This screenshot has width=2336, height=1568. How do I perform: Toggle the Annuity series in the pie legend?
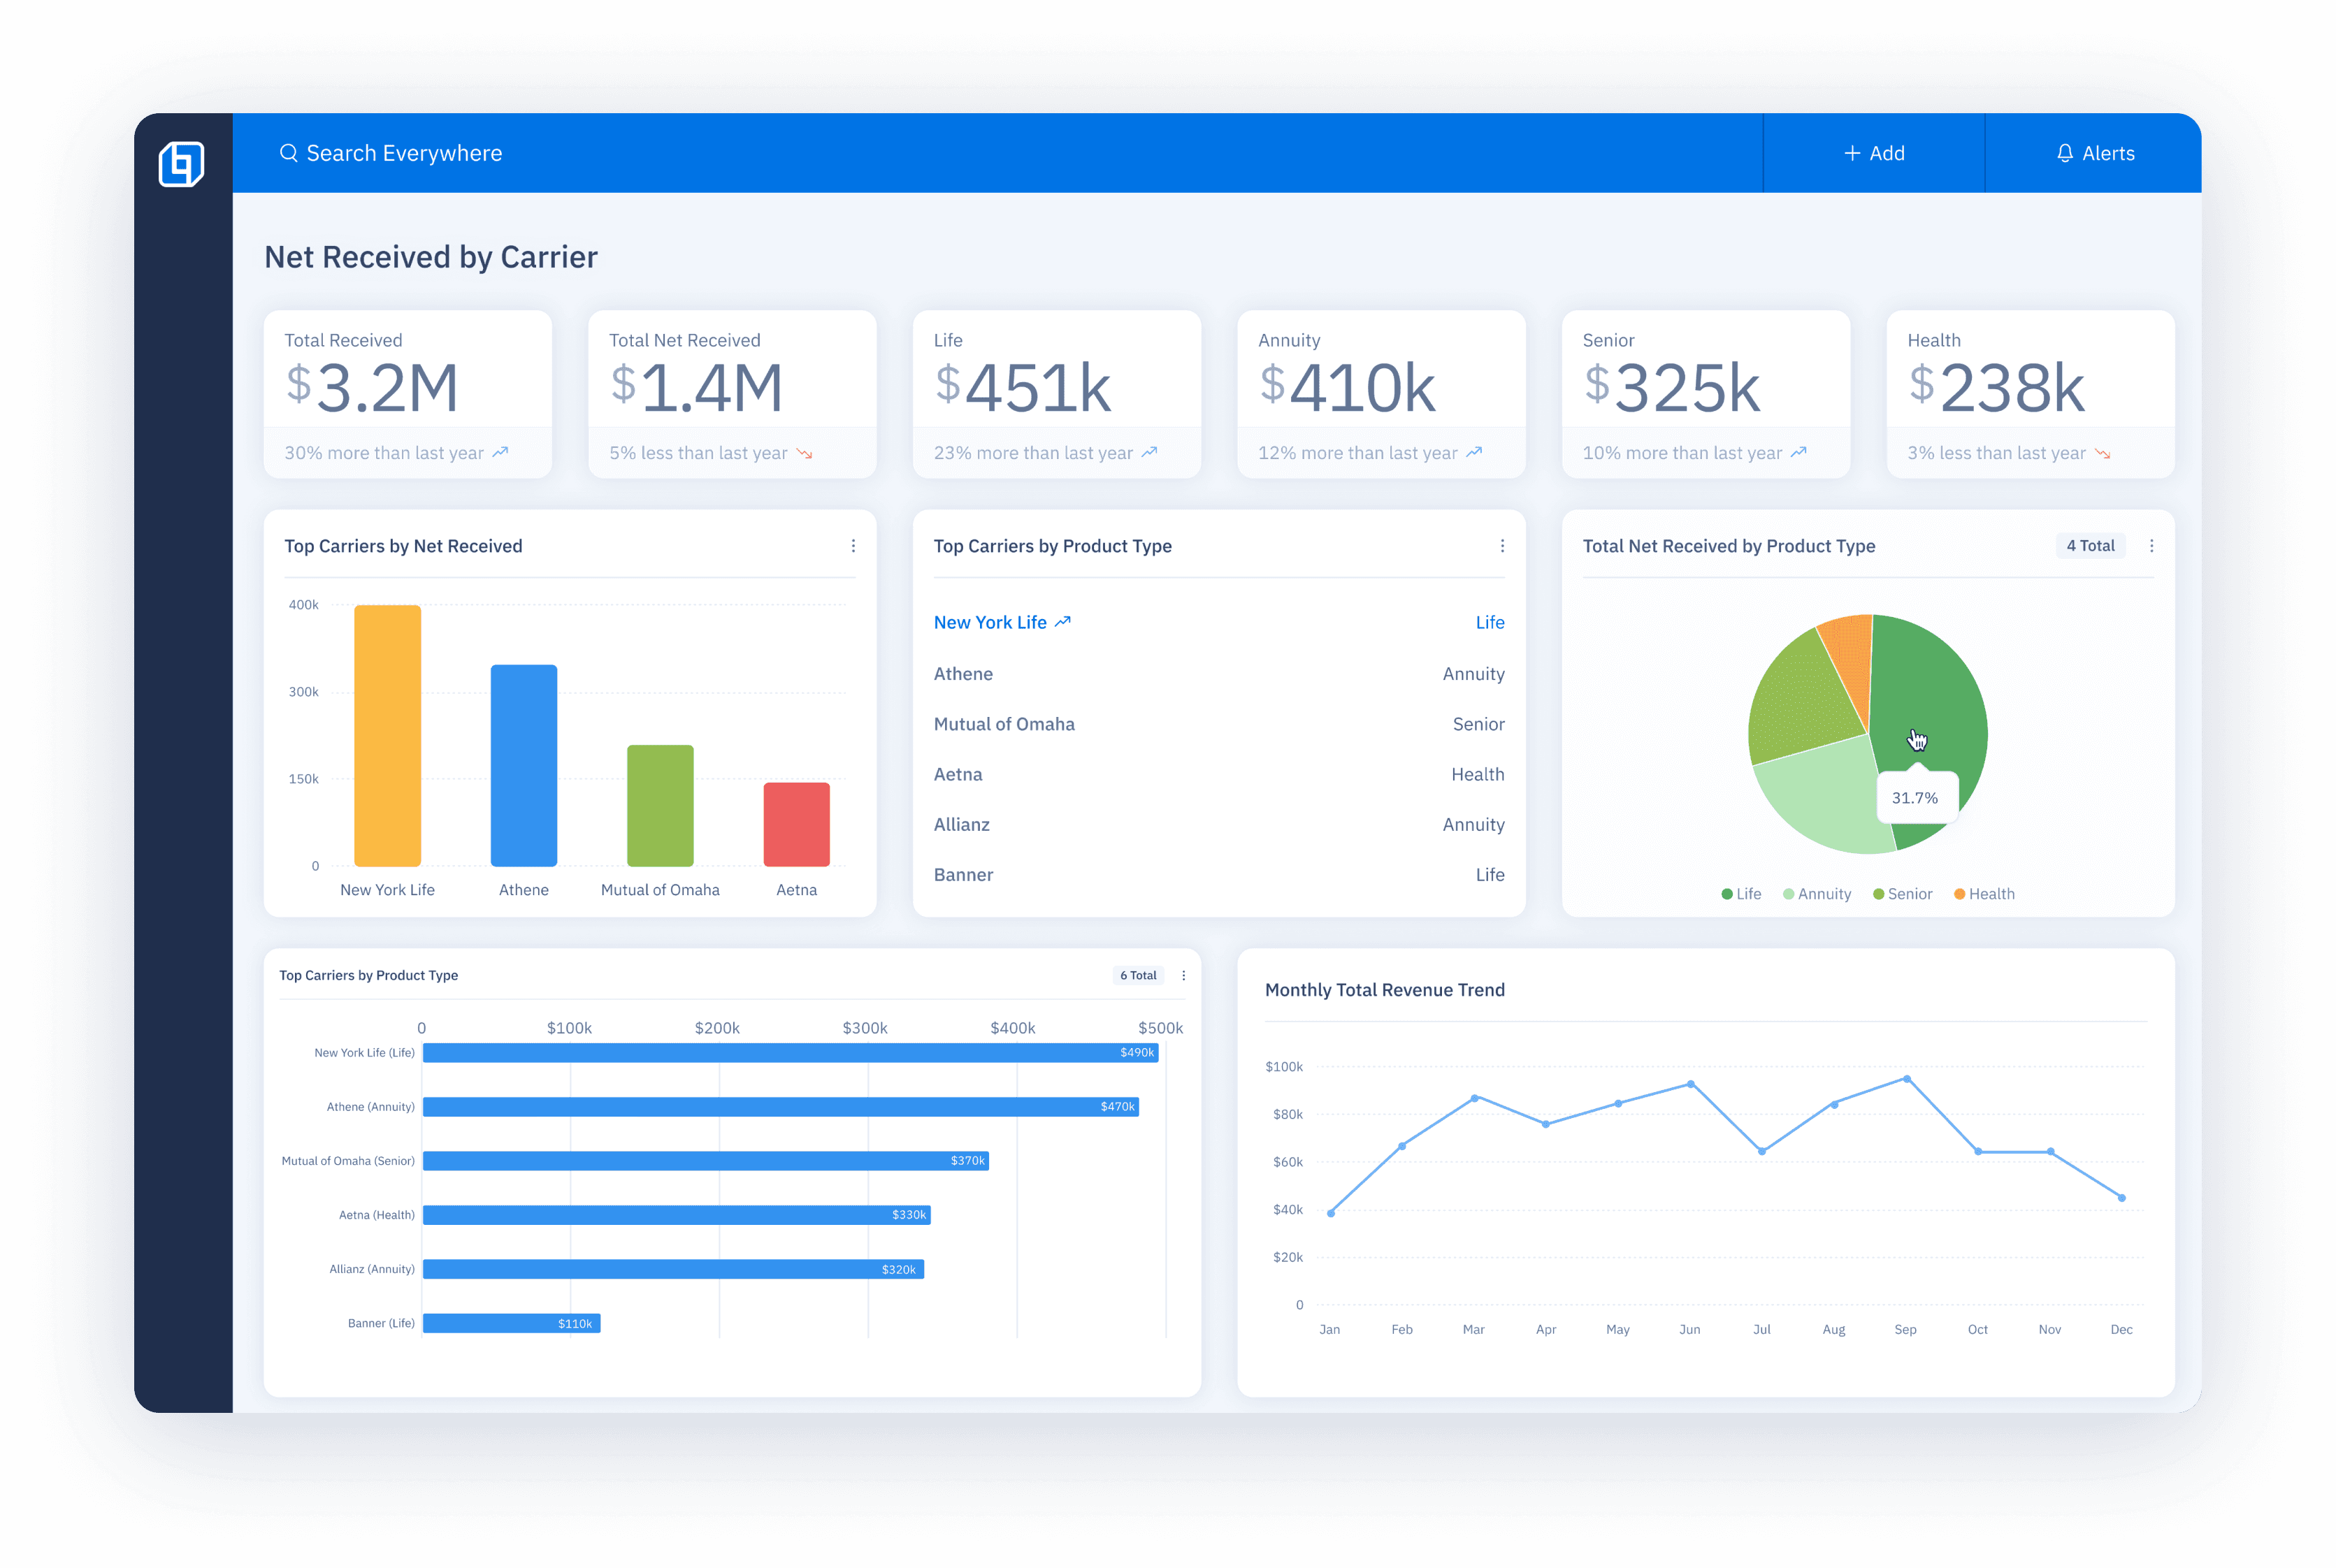click(x=1817, y=893)
